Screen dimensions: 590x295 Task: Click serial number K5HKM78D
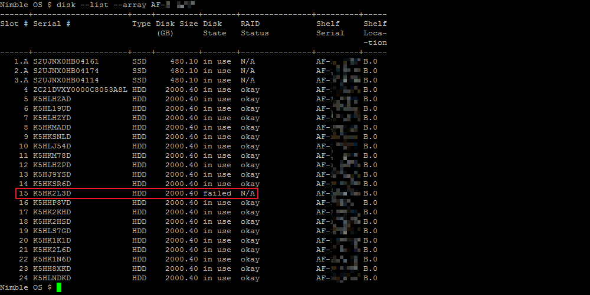(52, 155)
